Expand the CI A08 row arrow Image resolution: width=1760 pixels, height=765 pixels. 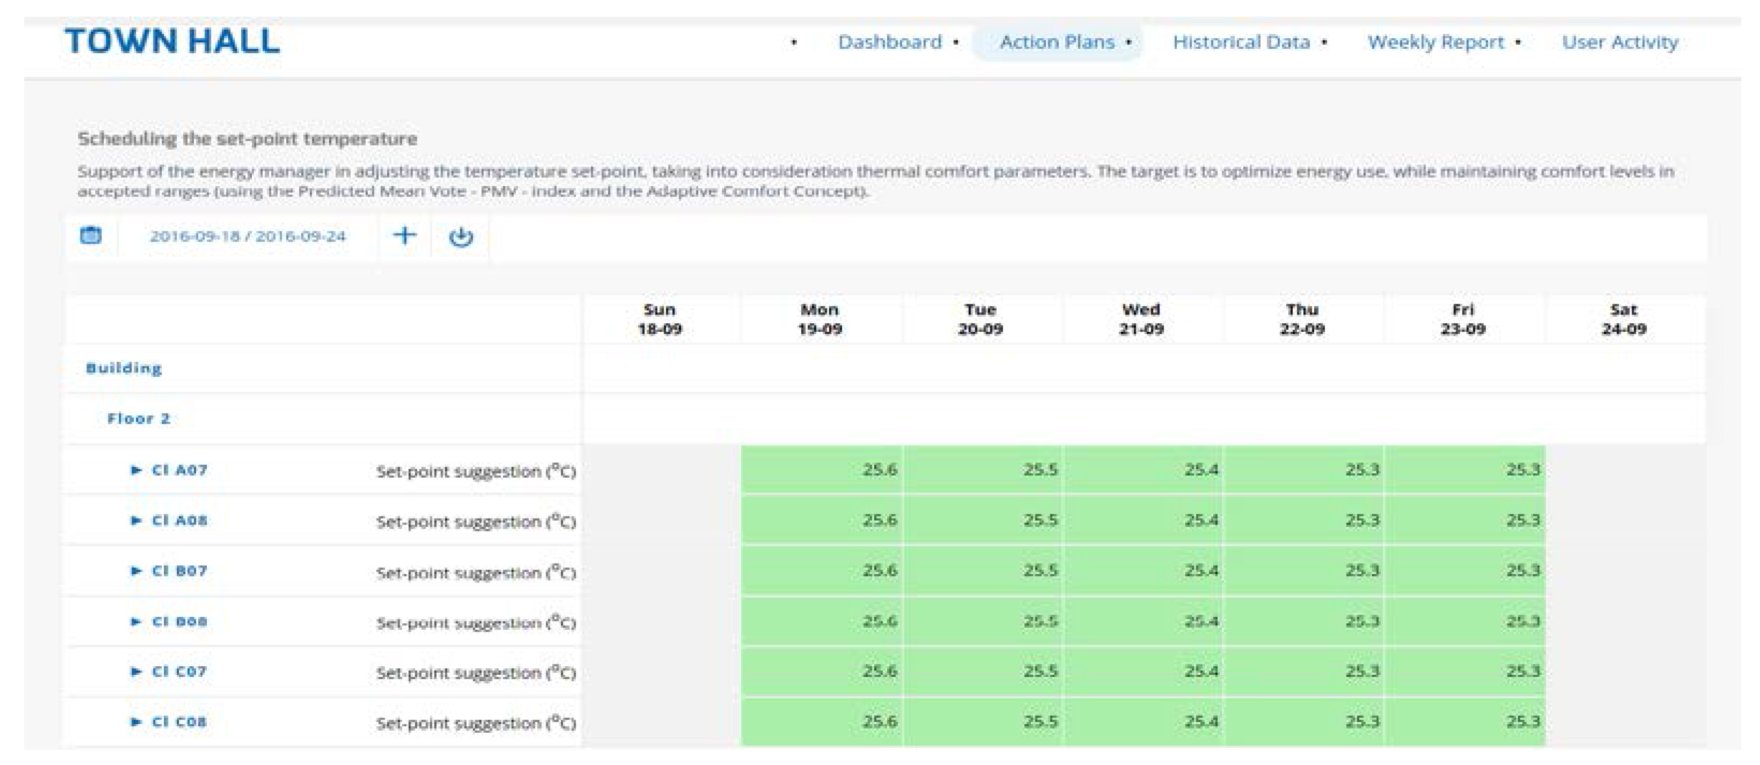[x=136, y=521]
